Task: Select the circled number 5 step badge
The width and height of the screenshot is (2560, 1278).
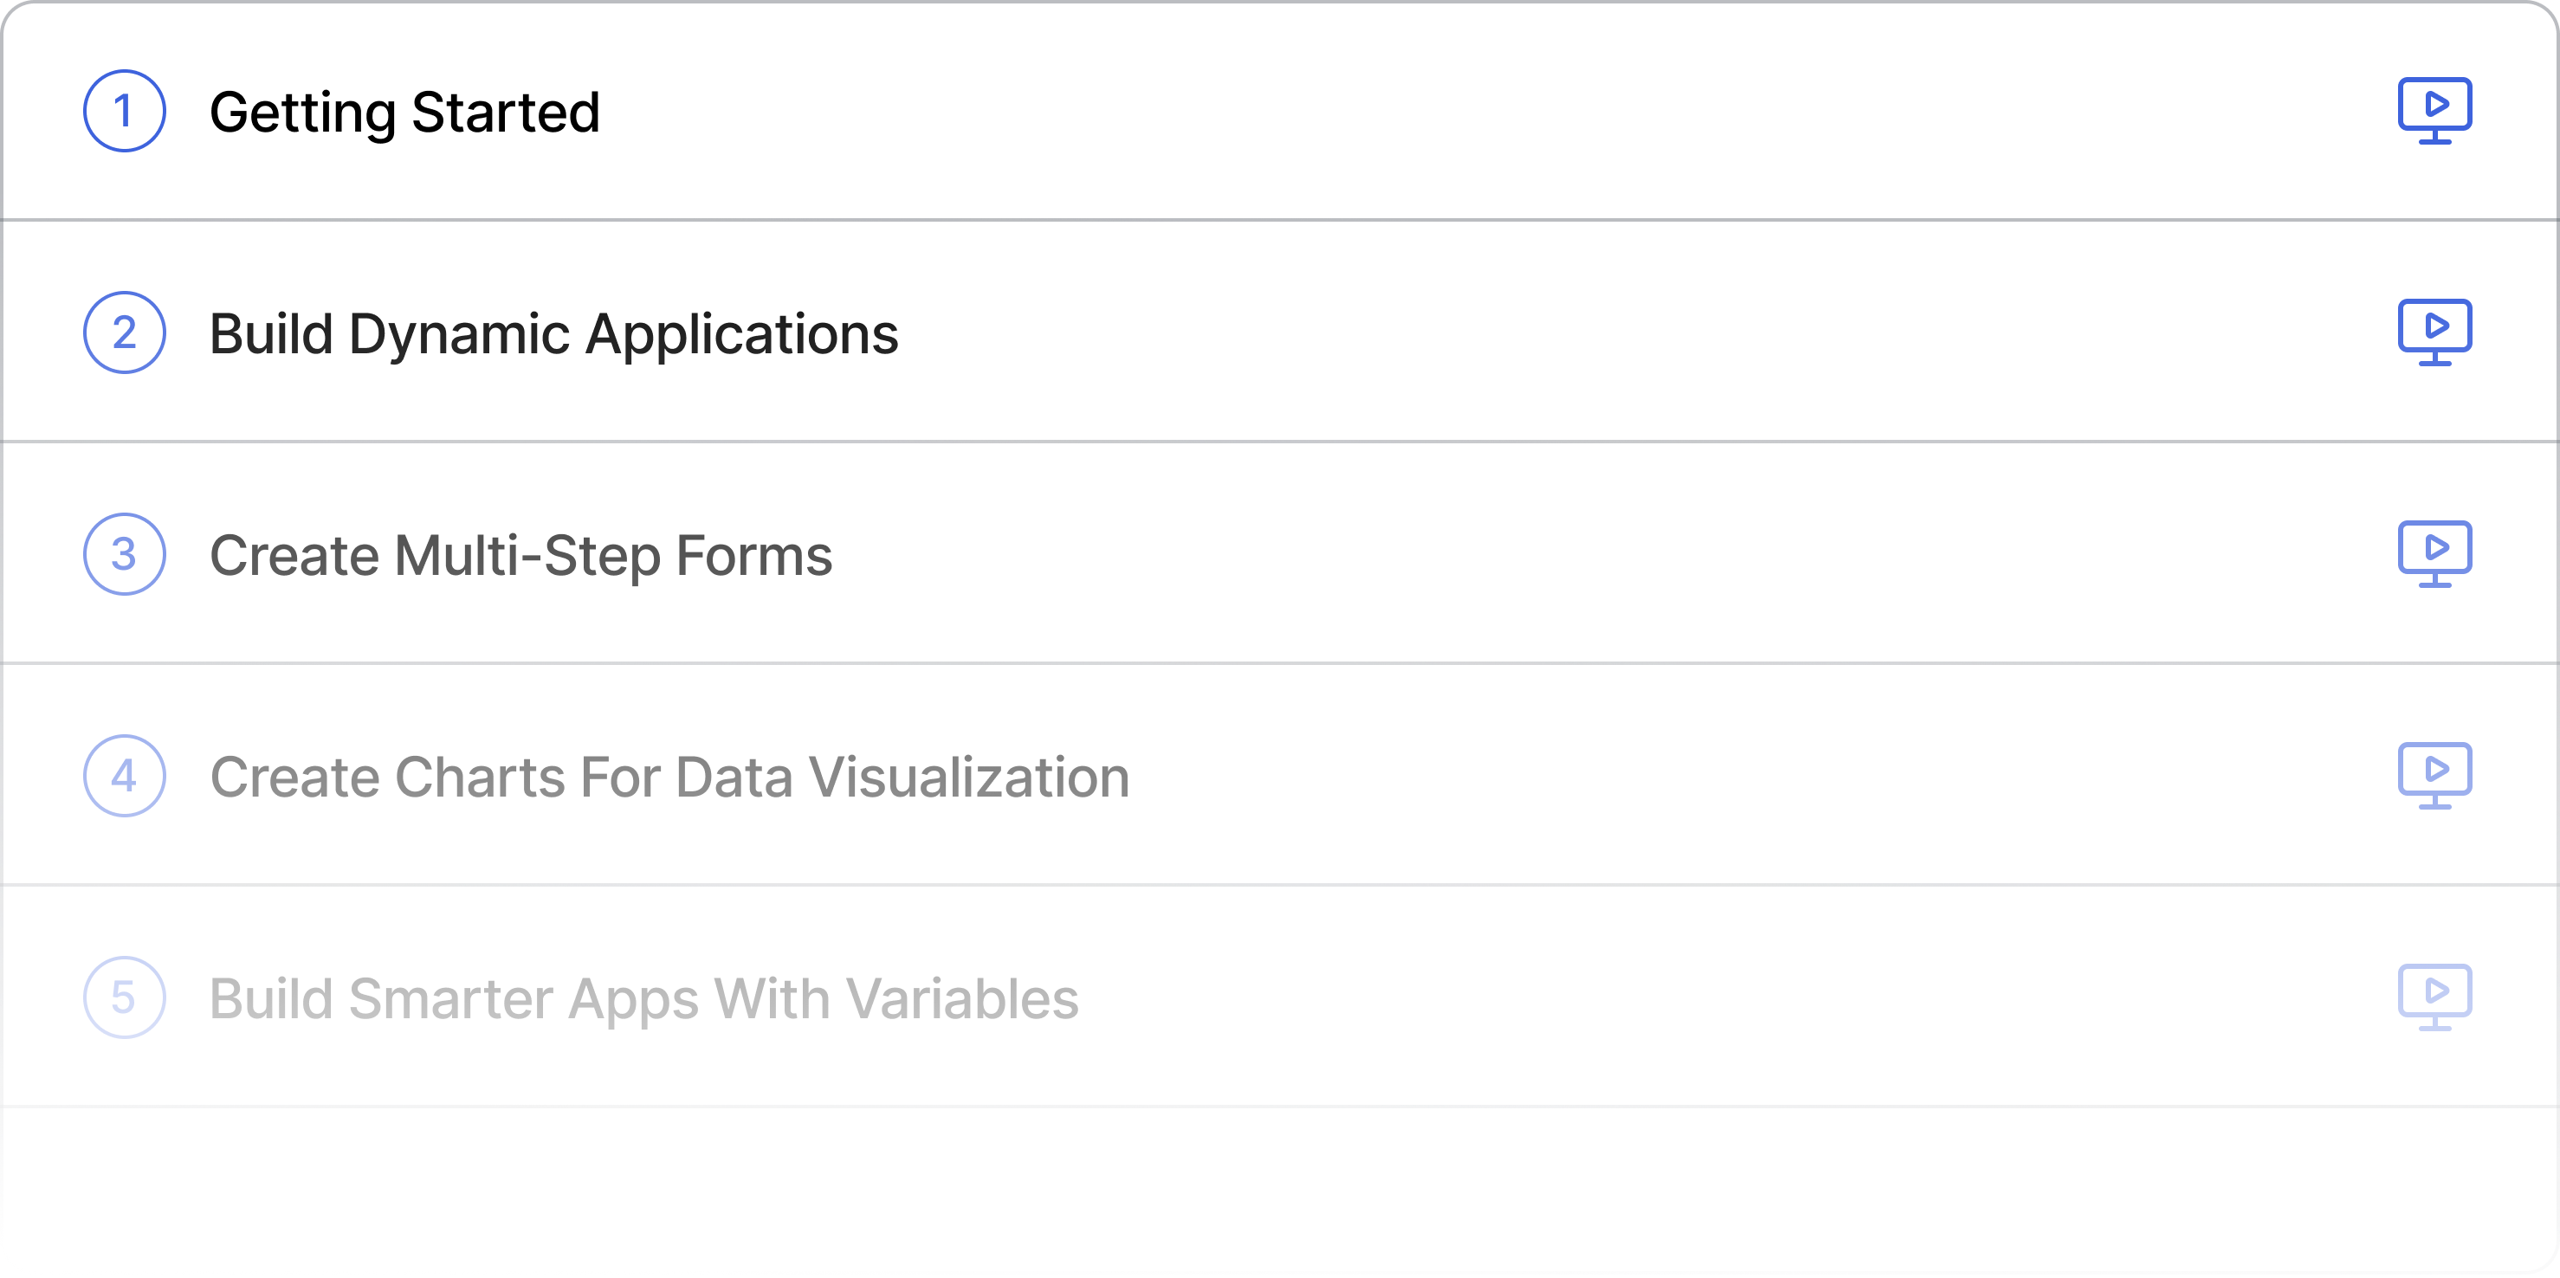Action: pyautogui.click(x=124, y=997)
